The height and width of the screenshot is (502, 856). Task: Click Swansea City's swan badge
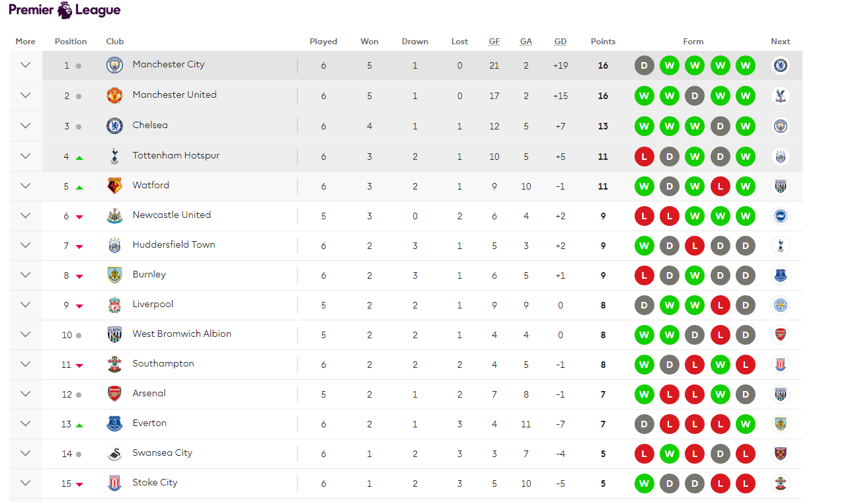pyautogui.click(x=115, y=454)
